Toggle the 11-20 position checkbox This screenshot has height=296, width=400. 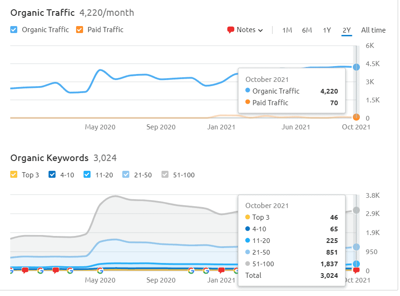click(x=87, y=175)
